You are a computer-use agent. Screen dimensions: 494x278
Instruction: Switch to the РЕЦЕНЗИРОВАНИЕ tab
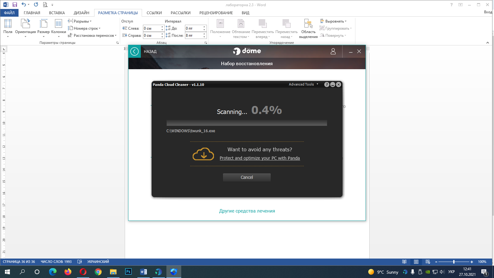[216, 13]
